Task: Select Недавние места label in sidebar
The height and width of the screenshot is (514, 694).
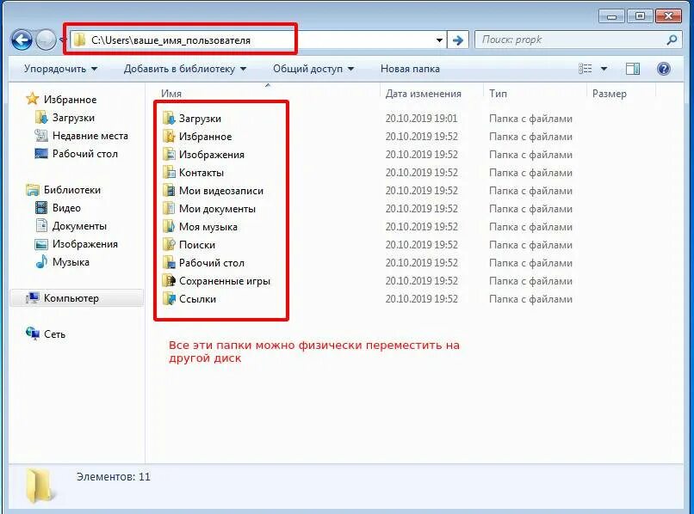Action: click(x=90, y=136)
